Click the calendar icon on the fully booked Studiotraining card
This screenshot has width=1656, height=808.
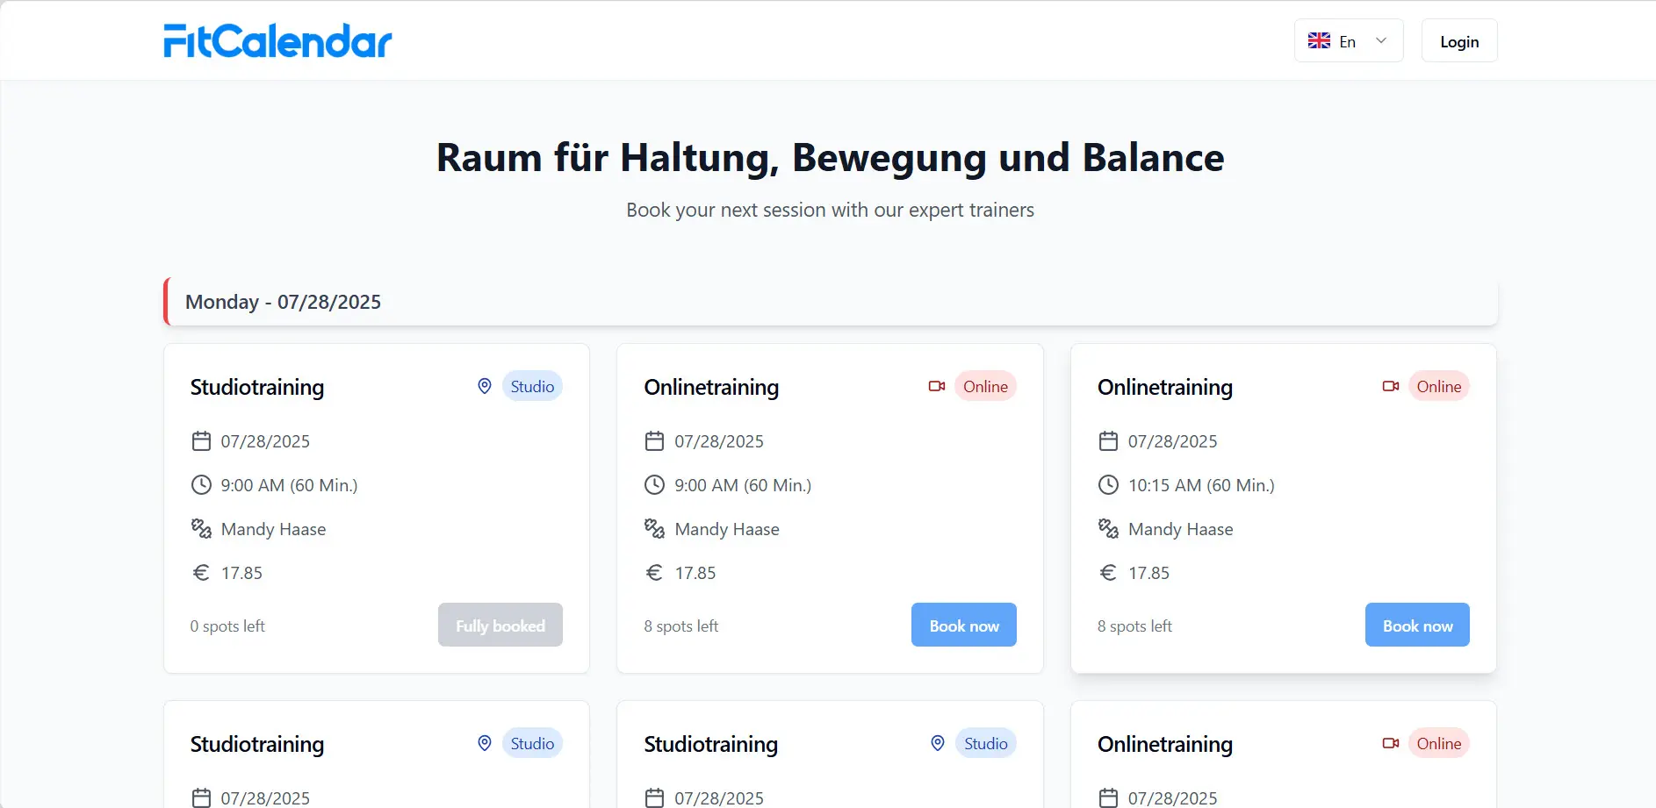click(x=201, y=440)
